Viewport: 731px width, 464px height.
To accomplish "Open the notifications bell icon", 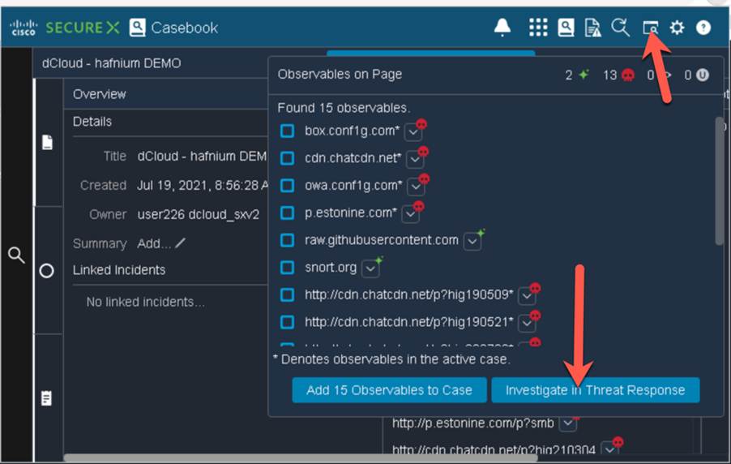I will (x=502, y=28).
